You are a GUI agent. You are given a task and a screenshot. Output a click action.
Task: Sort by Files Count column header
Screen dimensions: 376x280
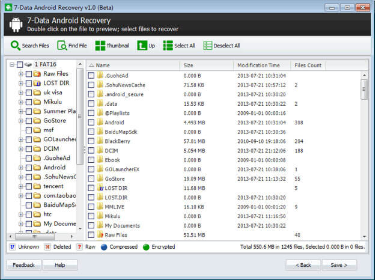pos(308,65)
